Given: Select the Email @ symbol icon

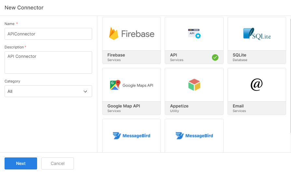Looking at the screenshot, I should (257, 85).
